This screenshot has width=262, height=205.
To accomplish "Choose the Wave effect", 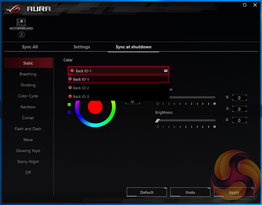I will 28,140.
